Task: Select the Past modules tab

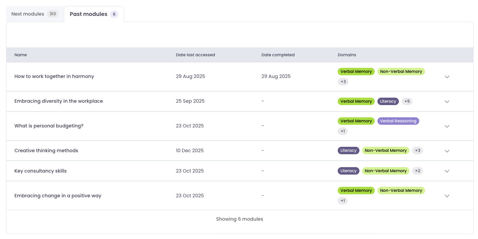Action: click(94, 14)
